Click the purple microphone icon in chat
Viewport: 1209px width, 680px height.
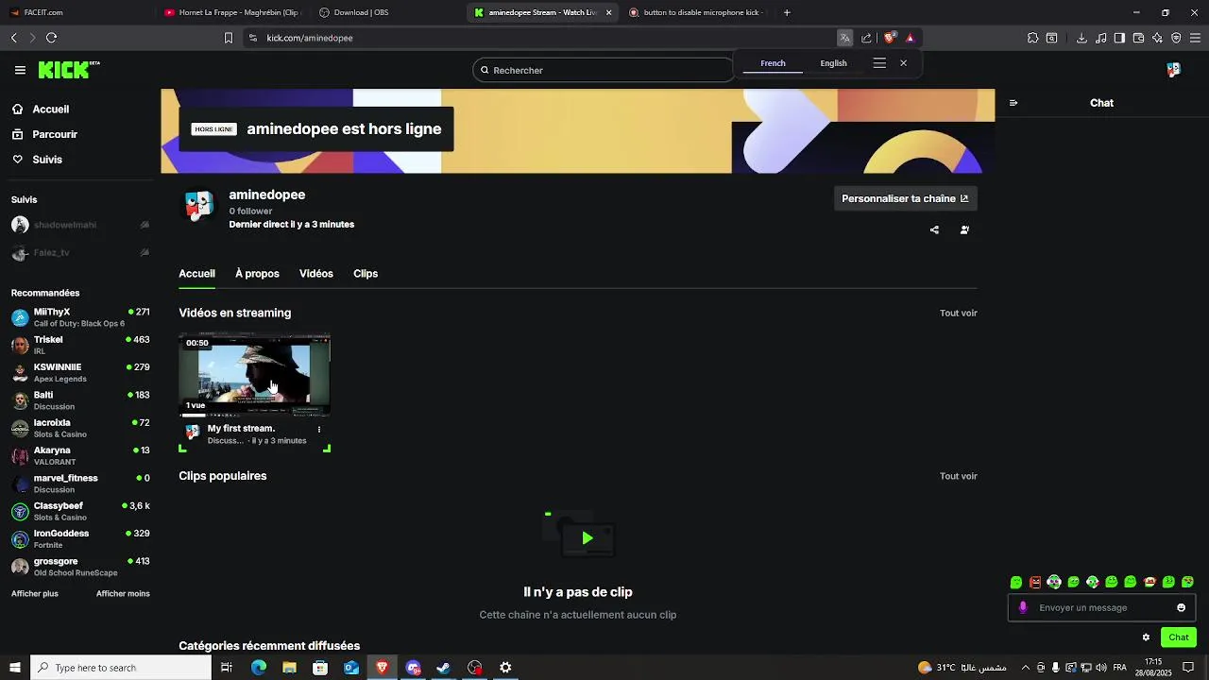tap(1023, 607)
